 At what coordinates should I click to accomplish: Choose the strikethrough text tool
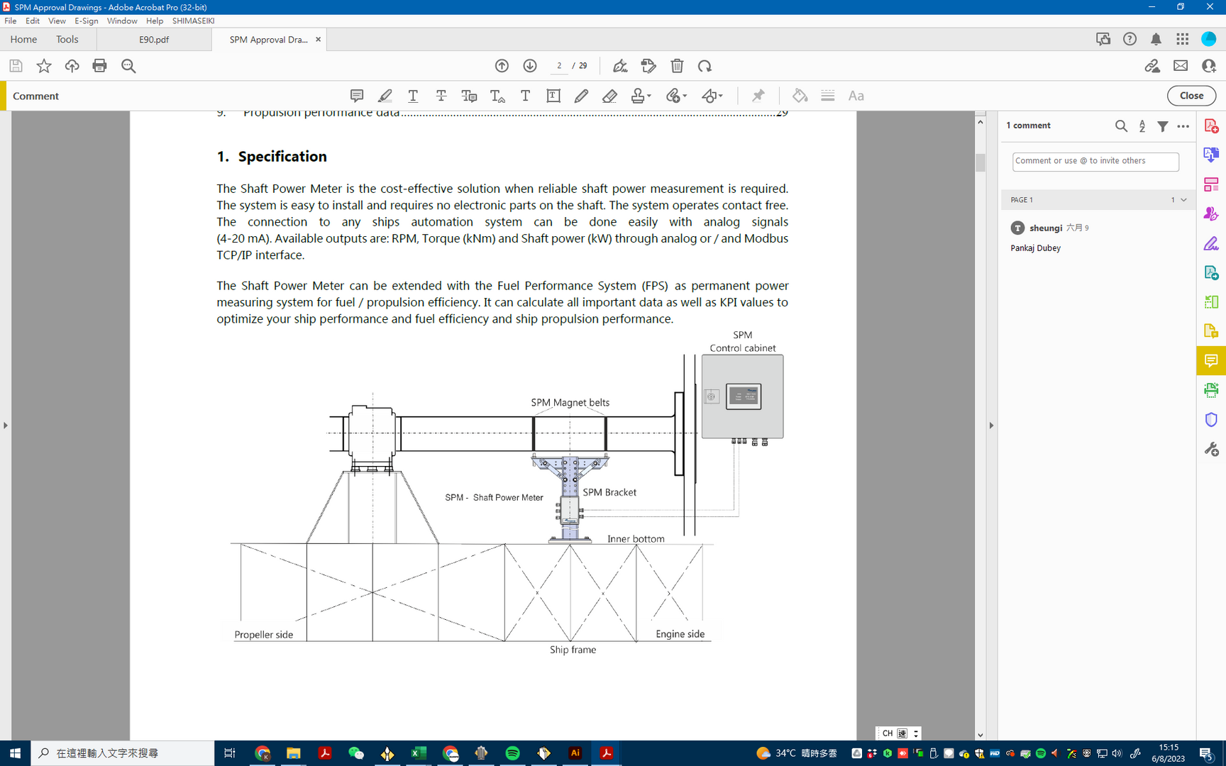pos(441,96)
